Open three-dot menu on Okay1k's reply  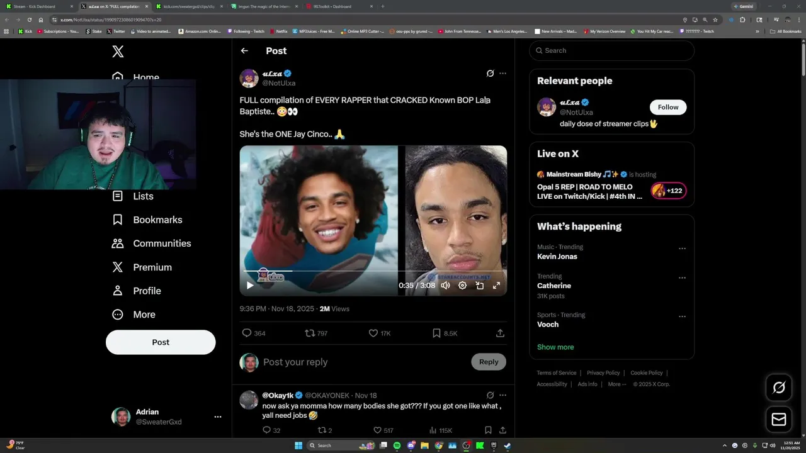coord(502,396)
